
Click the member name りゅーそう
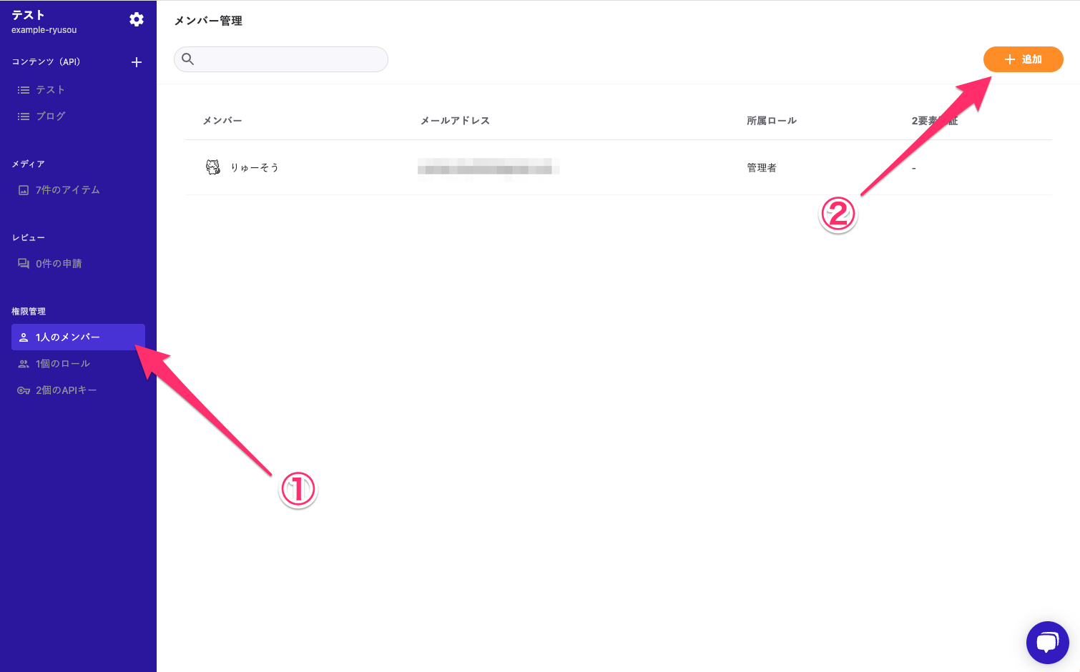[255, 168]
